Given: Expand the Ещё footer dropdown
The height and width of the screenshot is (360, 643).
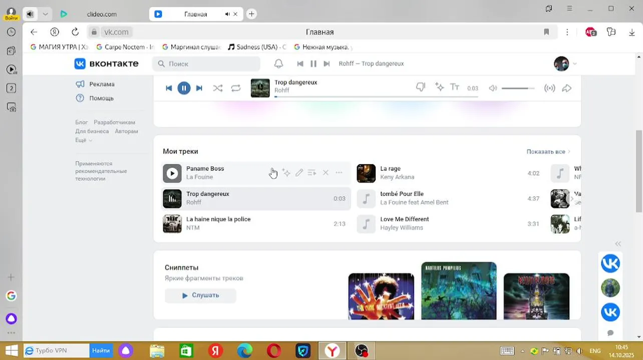Looking at the screenshot, I should pyautogui.click(x=84, y=140).
